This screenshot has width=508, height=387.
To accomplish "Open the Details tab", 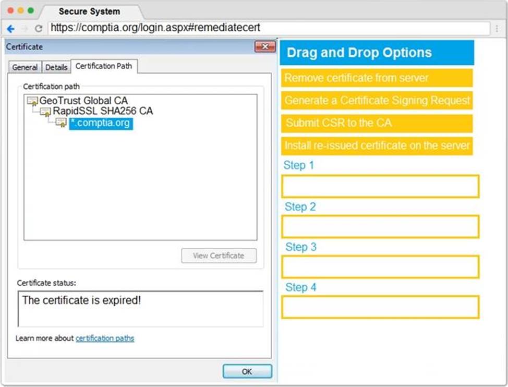I will pyautogui.click(x=56, y=67).
